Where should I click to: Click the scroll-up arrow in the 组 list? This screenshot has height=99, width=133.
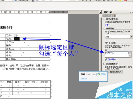(x=130, y=53)
